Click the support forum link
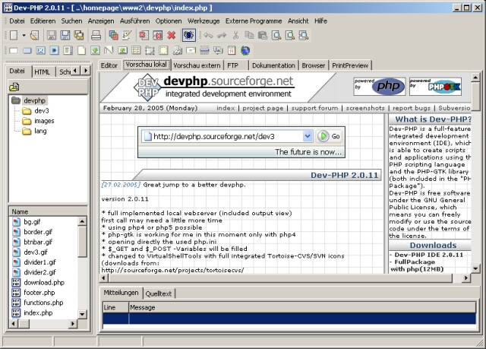Viewport: 486px width, 349px height. [x=314, y=108]
